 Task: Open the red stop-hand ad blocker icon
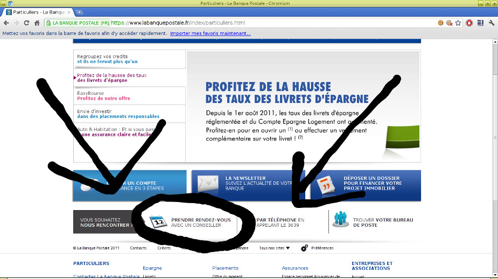469,23
